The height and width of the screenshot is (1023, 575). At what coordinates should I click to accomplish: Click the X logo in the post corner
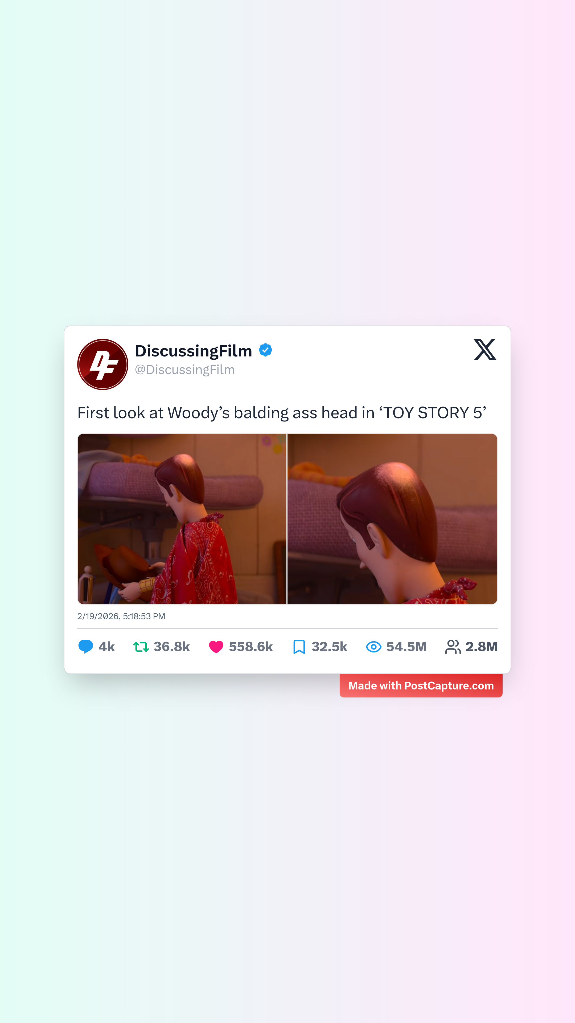coord(485,350)
